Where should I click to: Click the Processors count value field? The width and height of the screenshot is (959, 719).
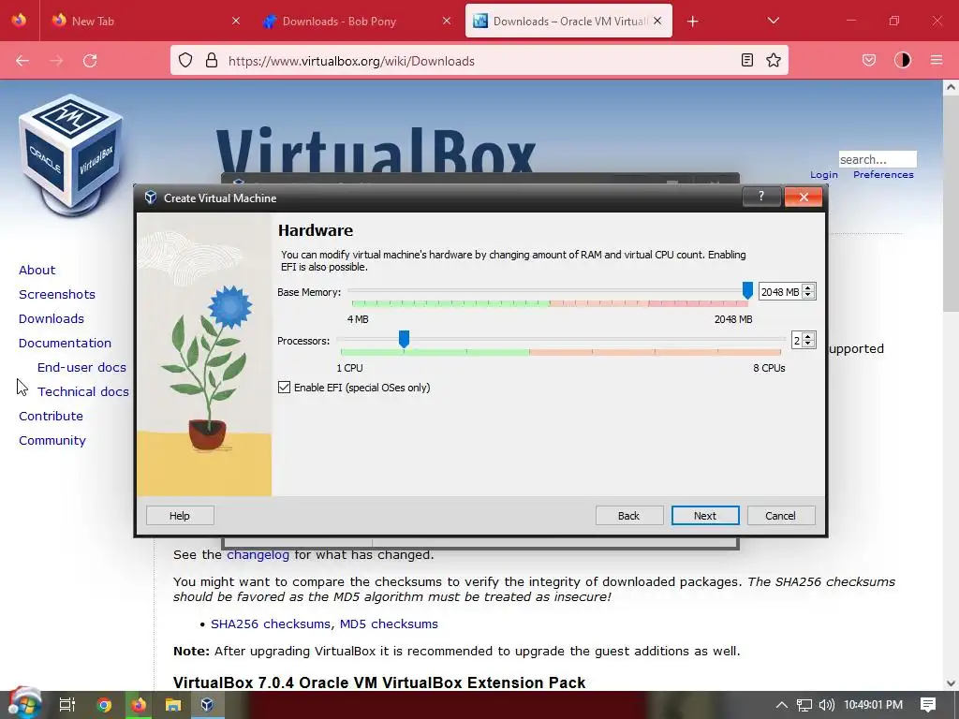tap(797, 340)
